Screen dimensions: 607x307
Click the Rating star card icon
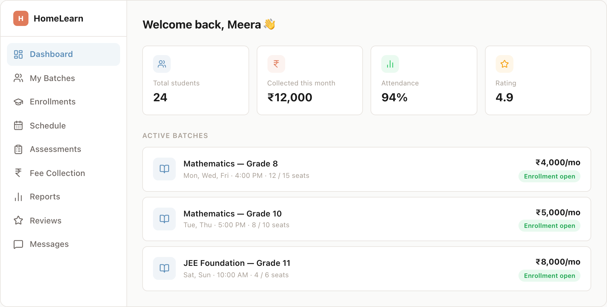(505, 64)
